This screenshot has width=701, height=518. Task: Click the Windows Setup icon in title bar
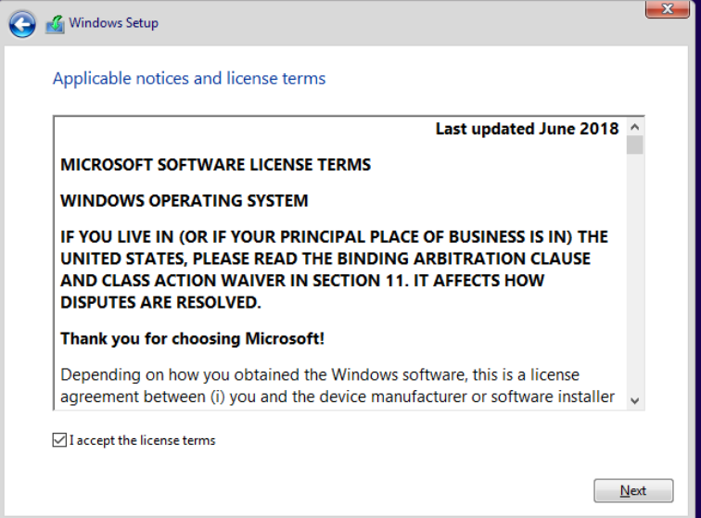coord(55,24)
